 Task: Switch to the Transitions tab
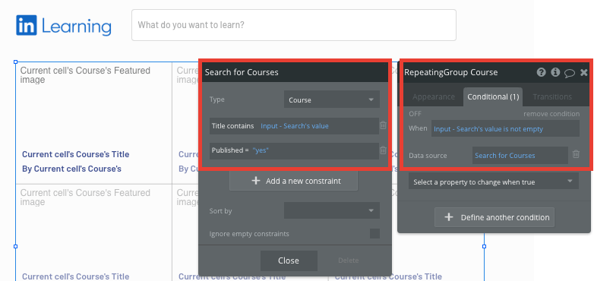[552, 97]
